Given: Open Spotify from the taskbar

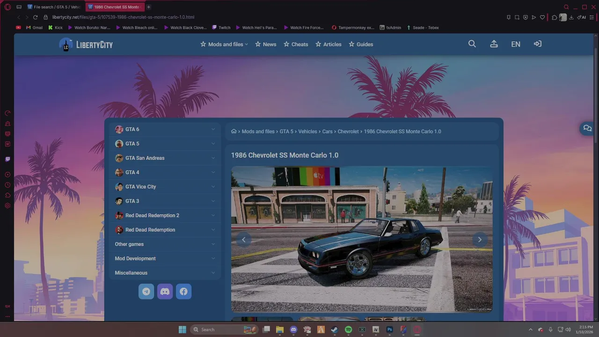Looking at the screenshot, I should pos(348,330).
